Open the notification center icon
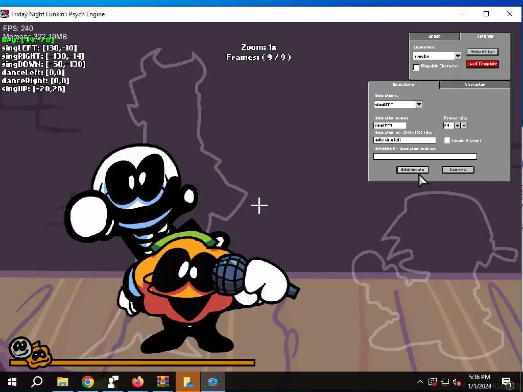 point(507,382)
